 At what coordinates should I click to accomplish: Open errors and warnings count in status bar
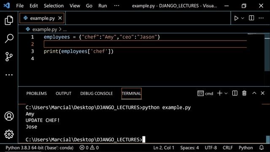point(89,148)
